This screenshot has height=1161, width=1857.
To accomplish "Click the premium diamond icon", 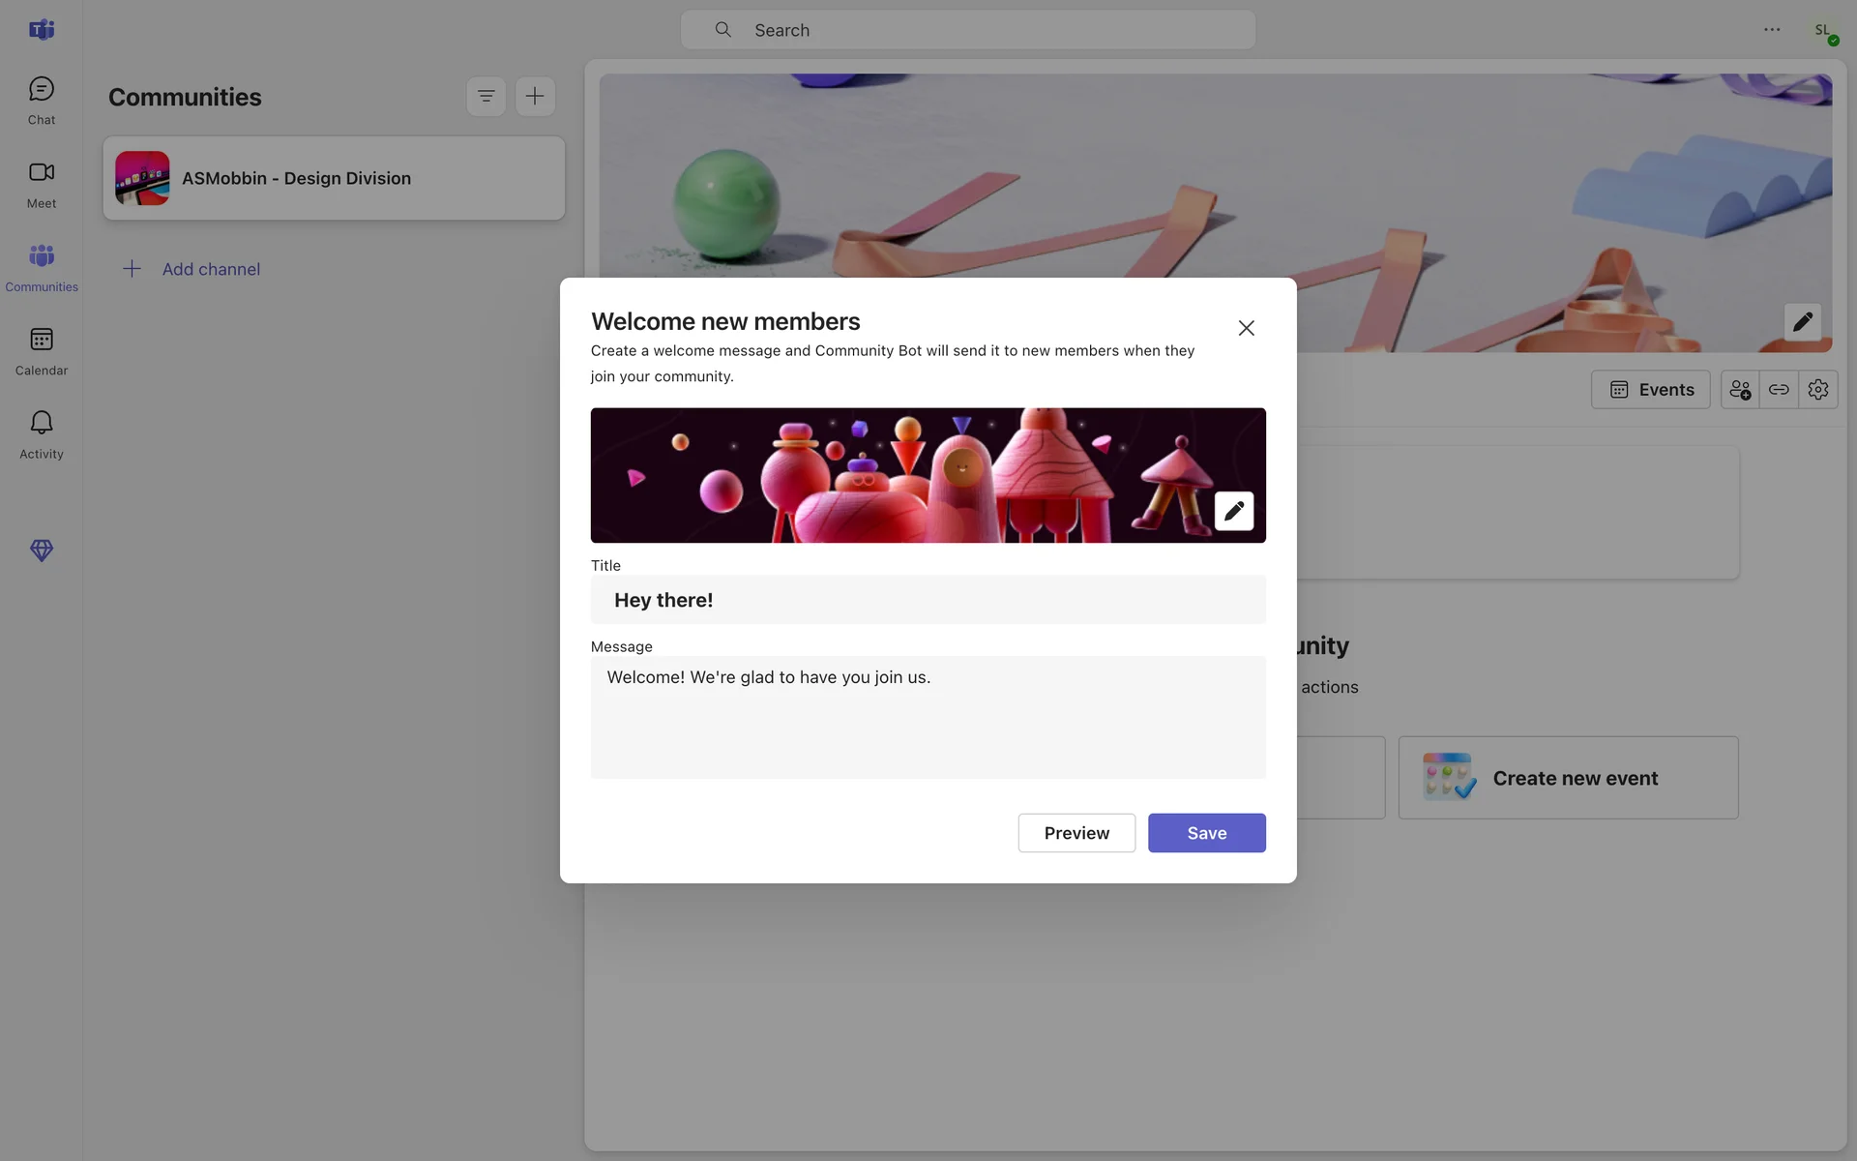I will [42, 551].
